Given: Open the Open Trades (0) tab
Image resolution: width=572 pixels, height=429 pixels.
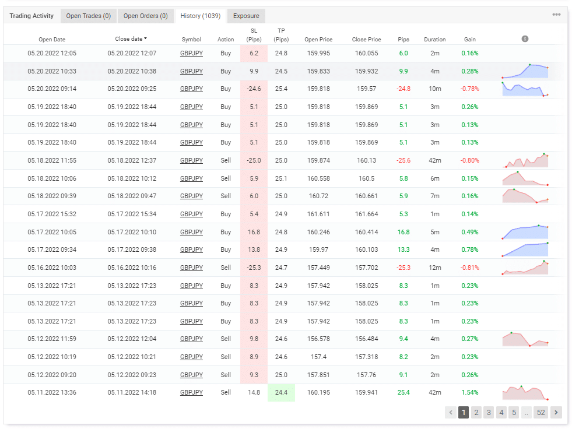Looking at the screenshot, I should [x=88, y=16].
